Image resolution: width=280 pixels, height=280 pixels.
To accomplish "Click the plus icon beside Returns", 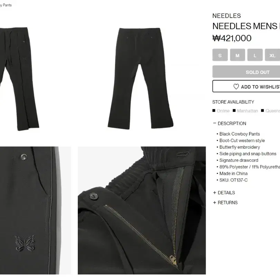I will 214,203.
